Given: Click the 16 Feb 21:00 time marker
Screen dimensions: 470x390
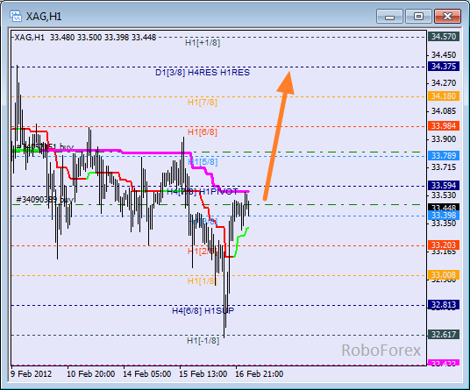Looking at the screenshot, I should [x=259, y=374].
